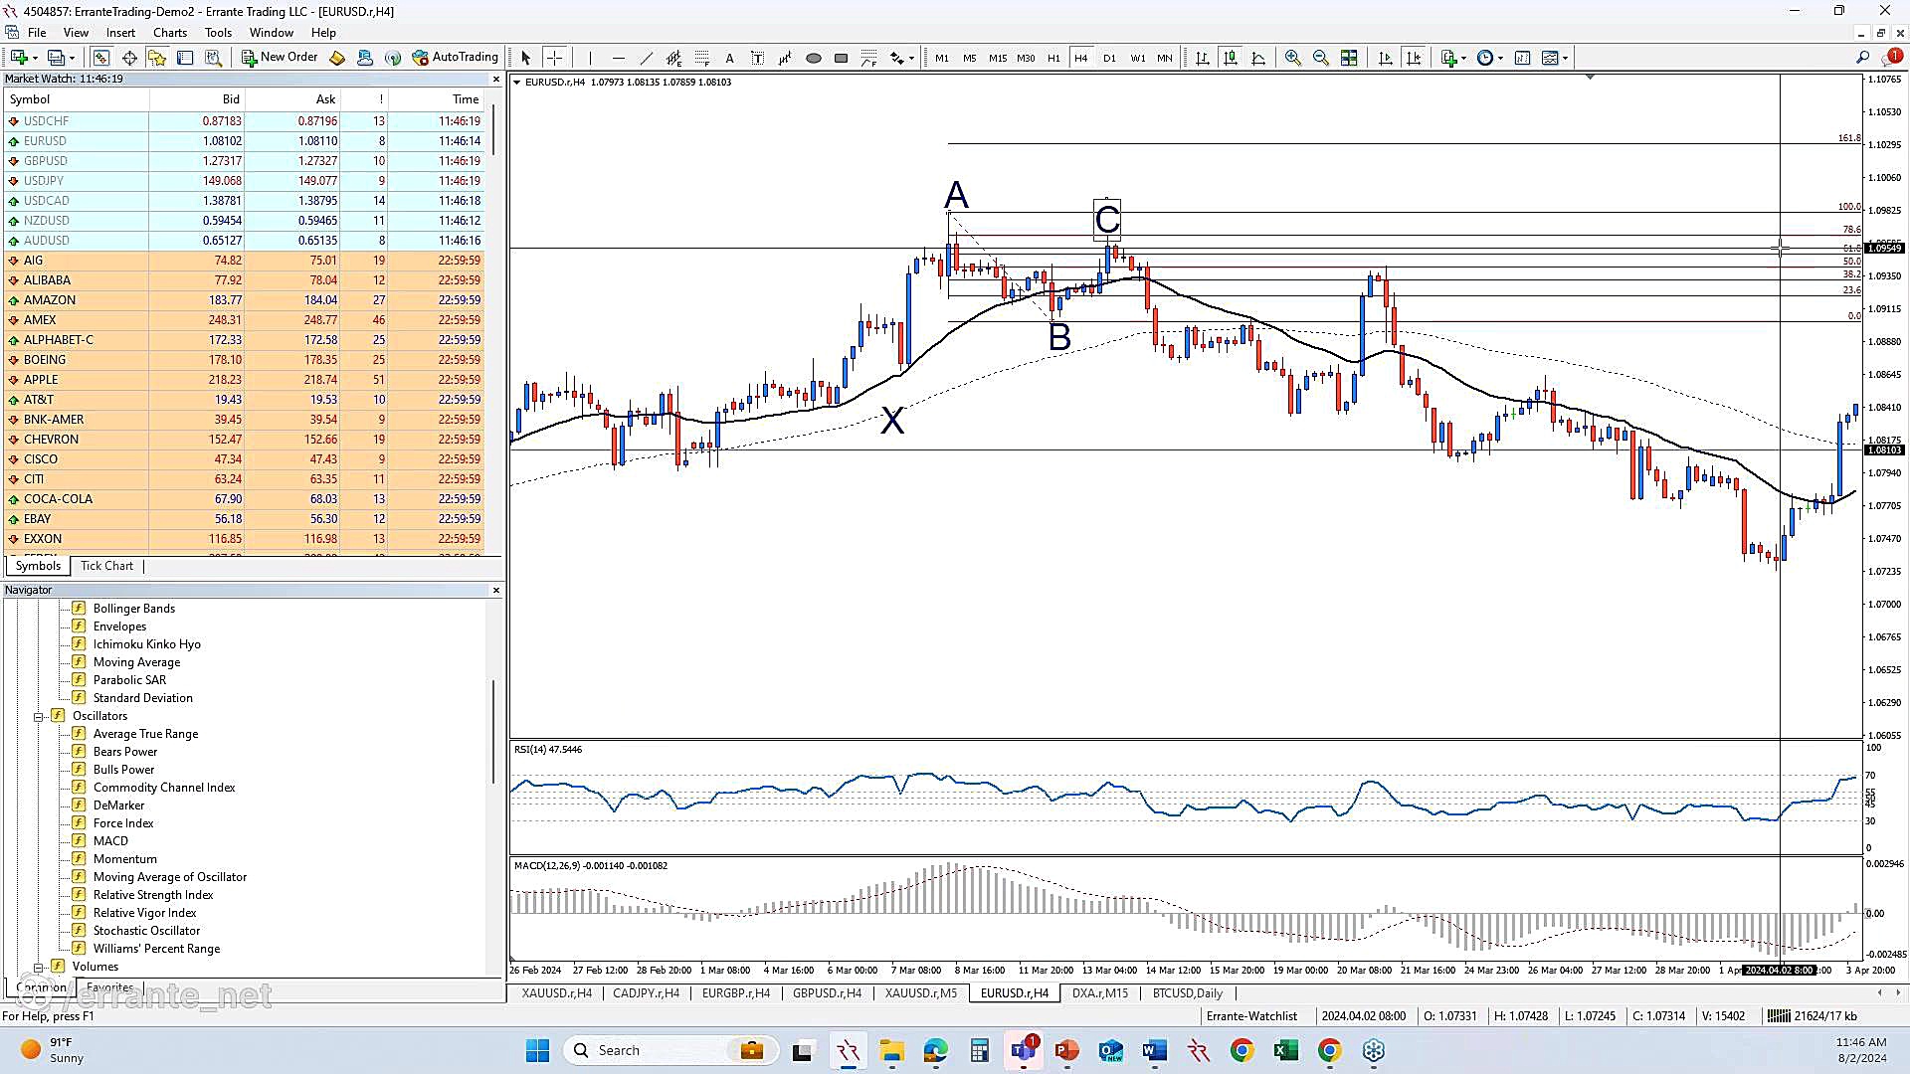Click the Windows taskbar Search box
Viewport: 1910px width, 1074px height.
coord(670,1050)
